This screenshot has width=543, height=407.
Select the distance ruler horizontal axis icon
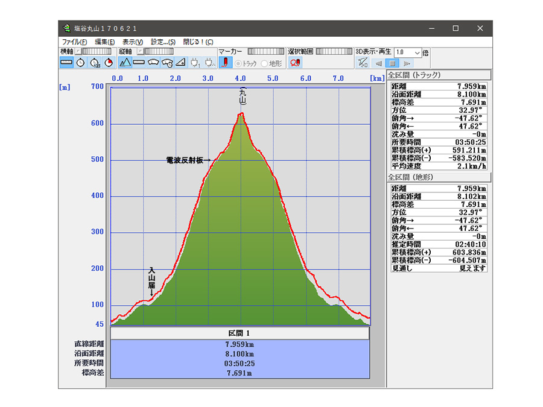coord(66,62)
